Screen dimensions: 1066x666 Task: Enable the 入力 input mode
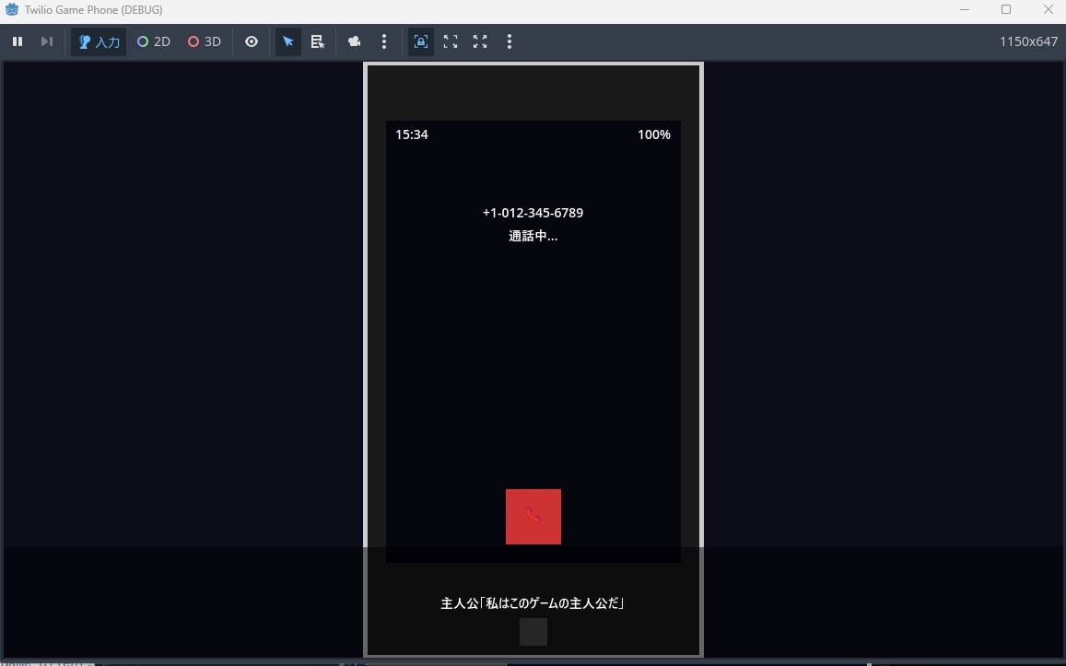(x=99, y=41)
